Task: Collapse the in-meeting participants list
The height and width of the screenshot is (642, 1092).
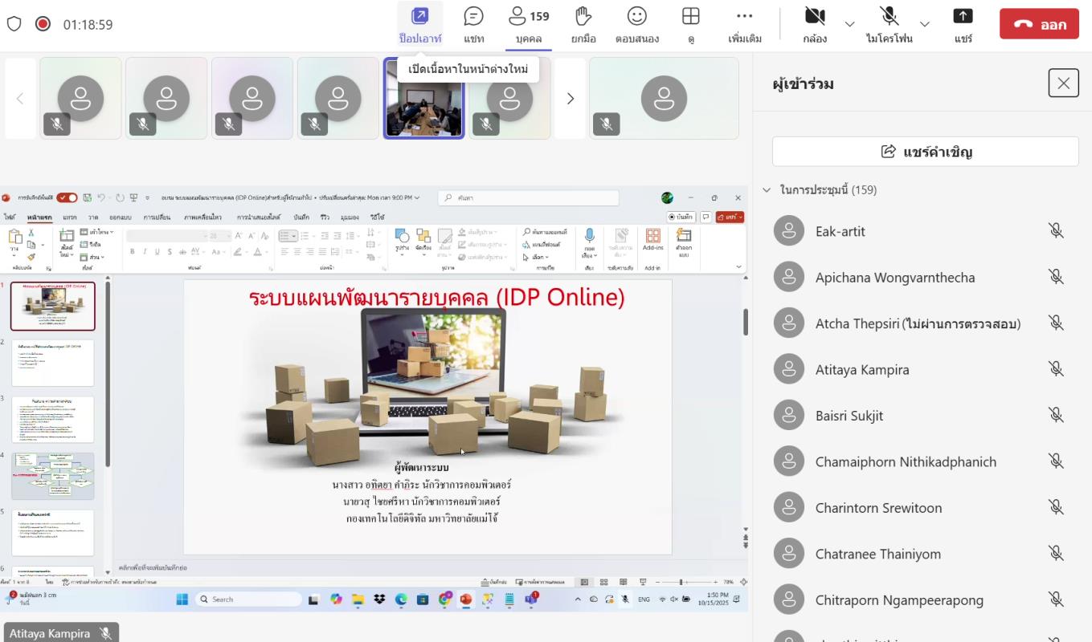Action: (767, 190)
